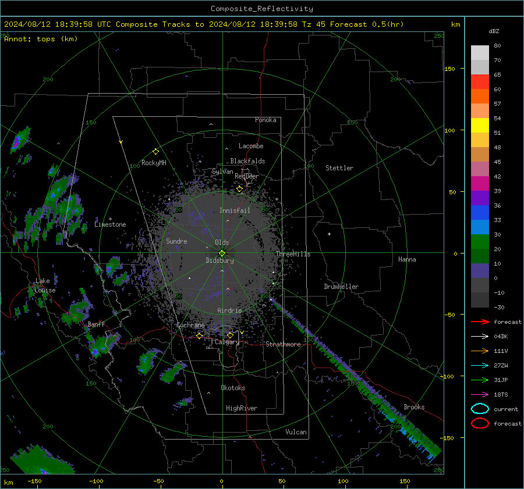524x489 pixels.
Task: Click the red forecast arrow in the legend
Action: click(x=480, y=322)
